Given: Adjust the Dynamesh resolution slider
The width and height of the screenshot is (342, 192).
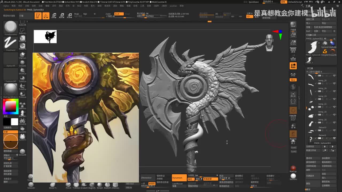Looking at the screenshot, I should tap(203, 175).
